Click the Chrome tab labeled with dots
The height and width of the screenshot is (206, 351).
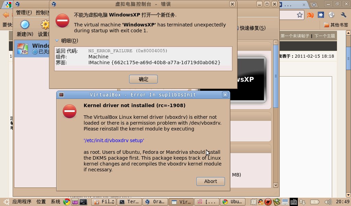click(x=294, y=5)
